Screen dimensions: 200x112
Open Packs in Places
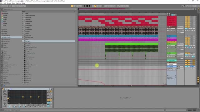(x=5, y=53)
